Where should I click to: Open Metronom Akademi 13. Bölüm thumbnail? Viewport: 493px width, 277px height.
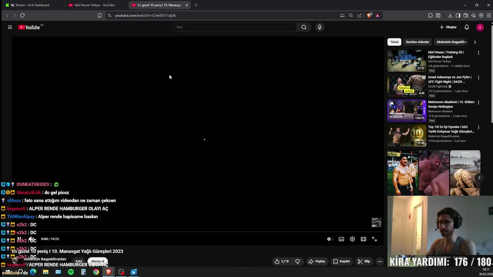[407, 110]
